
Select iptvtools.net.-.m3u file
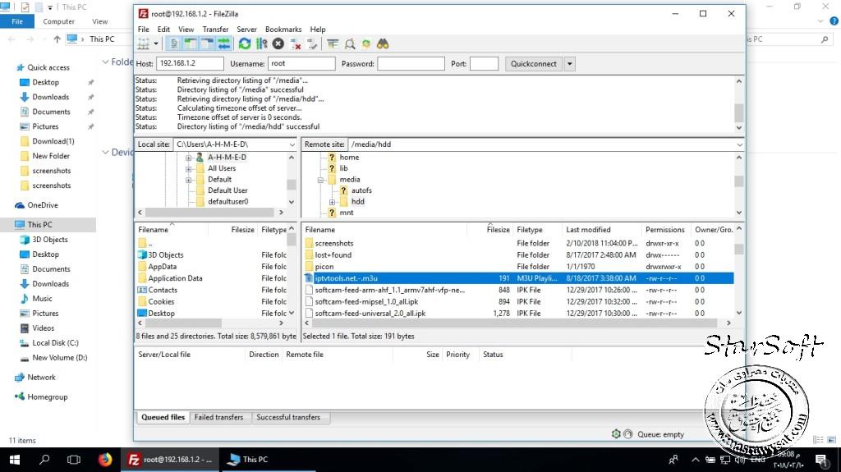click(346, 278)
